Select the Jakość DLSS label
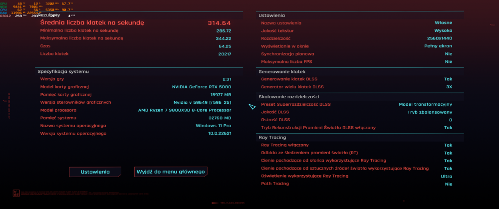The width and height of the screenshot is (499, 209). pyautogui.click(x=274, y=112)
